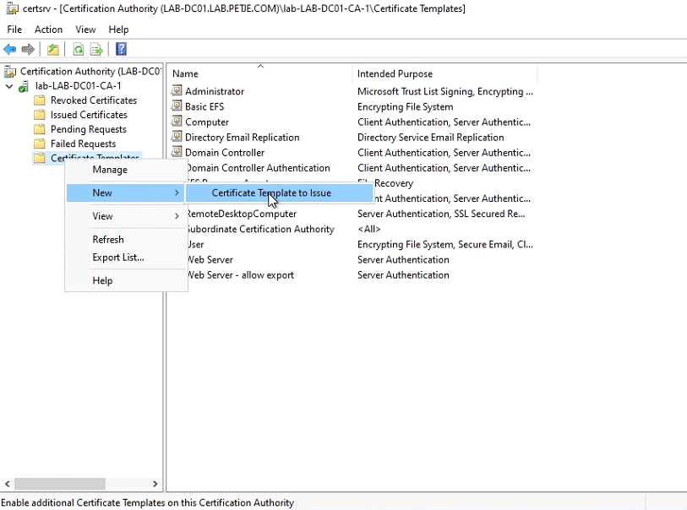The height and width of the screenshot is (510, 687).
Task: Expand the New submenu arrow
Action: click(x=177, y=193)
